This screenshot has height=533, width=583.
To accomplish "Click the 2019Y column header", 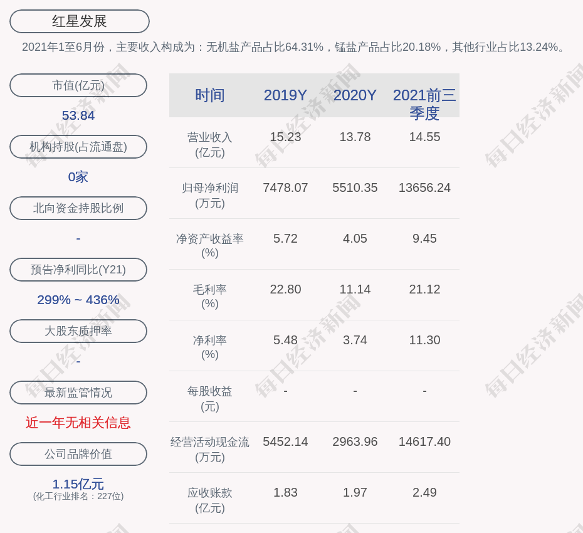I will [x=285, y=95].
